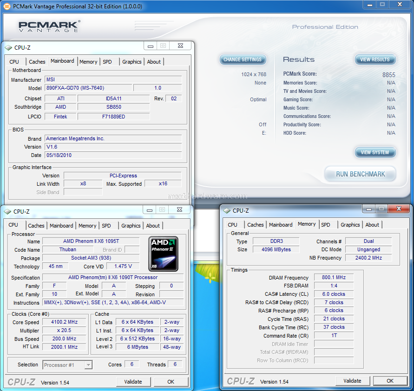Minimize the PCMark Vantage window
Screen dimensions: 414x391
[370, 5]
